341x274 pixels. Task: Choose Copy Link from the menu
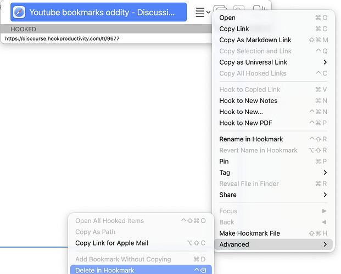[x=234, y=29]
